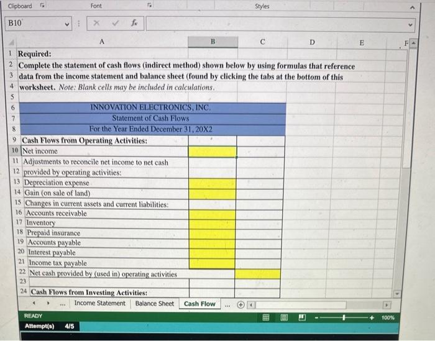Open the 100% zoom level dialog

388,318
